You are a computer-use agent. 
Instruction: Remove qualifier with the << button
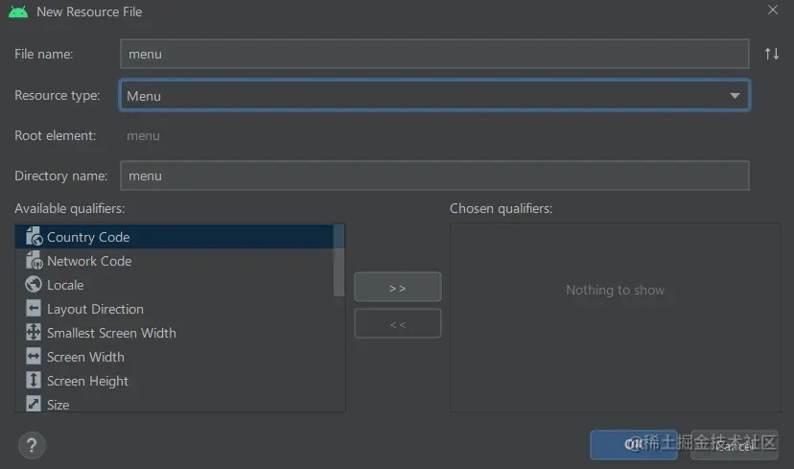point(398,323)
